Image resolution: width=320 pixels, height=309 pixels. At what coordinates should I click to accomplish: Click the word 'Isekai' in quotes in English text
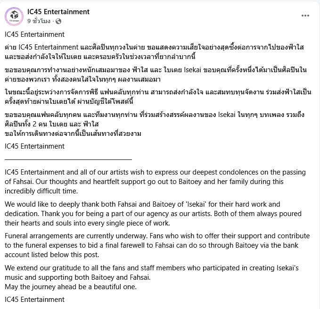[x=196, y=204]
